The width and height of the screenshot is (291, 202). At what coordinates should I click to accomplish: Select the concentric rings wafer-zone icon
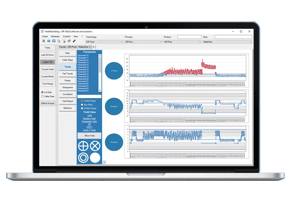point(83,158)
